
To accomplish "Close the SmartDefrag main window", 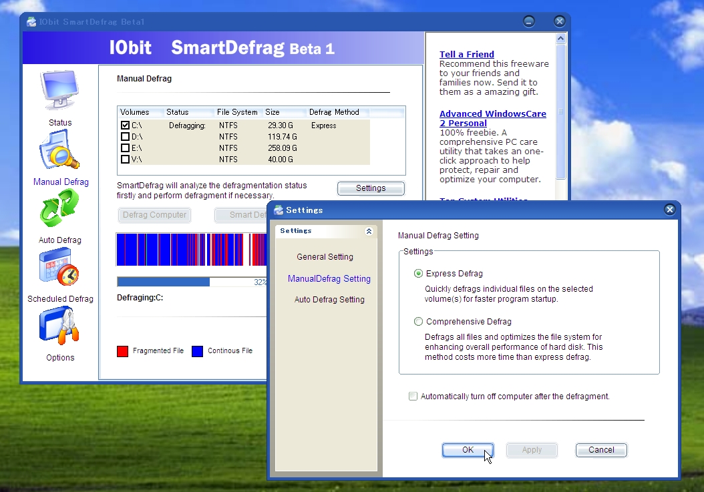I will pyautogui.click(x=560, y=21).
